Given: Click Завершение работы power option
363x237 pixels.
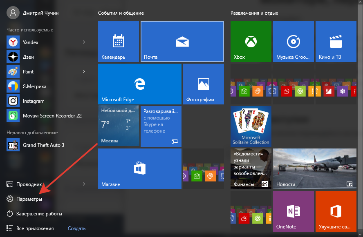Looking at the screenshot, I should (34, 214).
